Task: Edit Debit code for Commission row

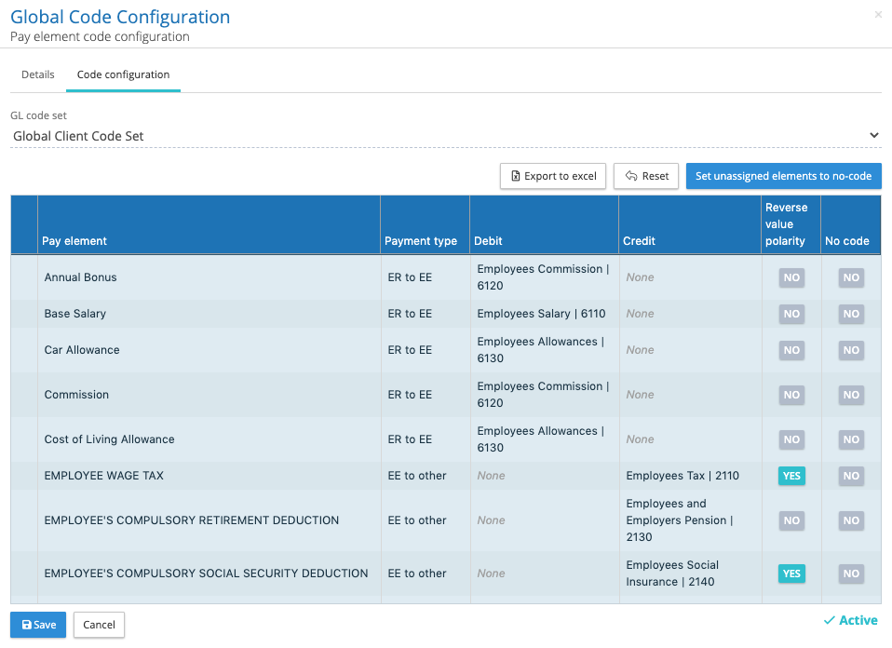Action: coord(542,395)
